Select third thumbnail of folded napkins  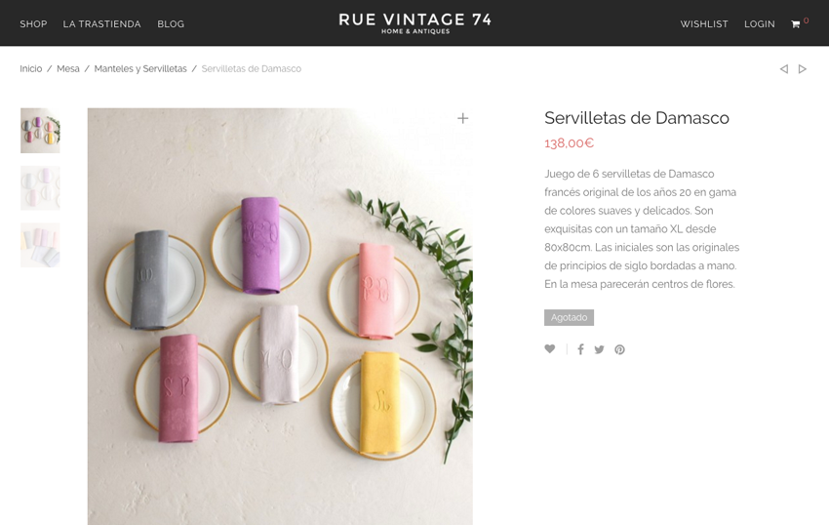pos(40,245)
